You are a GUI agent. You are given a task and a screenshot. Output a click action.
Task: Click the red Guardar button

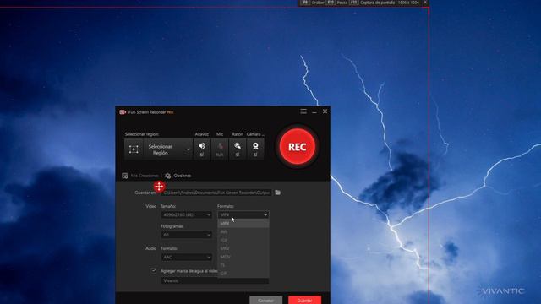(304, 300)
